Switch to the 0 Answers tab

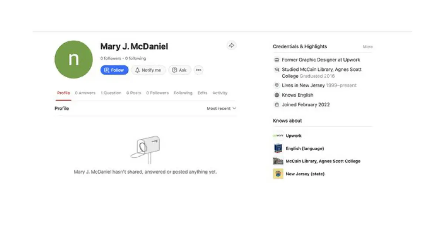[85, 93]
